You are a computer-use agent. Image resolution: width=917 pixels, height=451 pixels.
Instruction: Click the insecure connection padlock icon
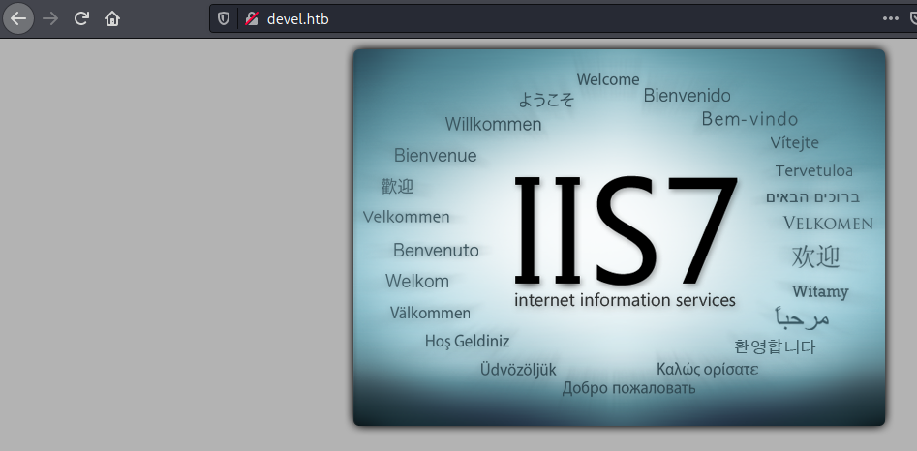[x=251, y=18]
